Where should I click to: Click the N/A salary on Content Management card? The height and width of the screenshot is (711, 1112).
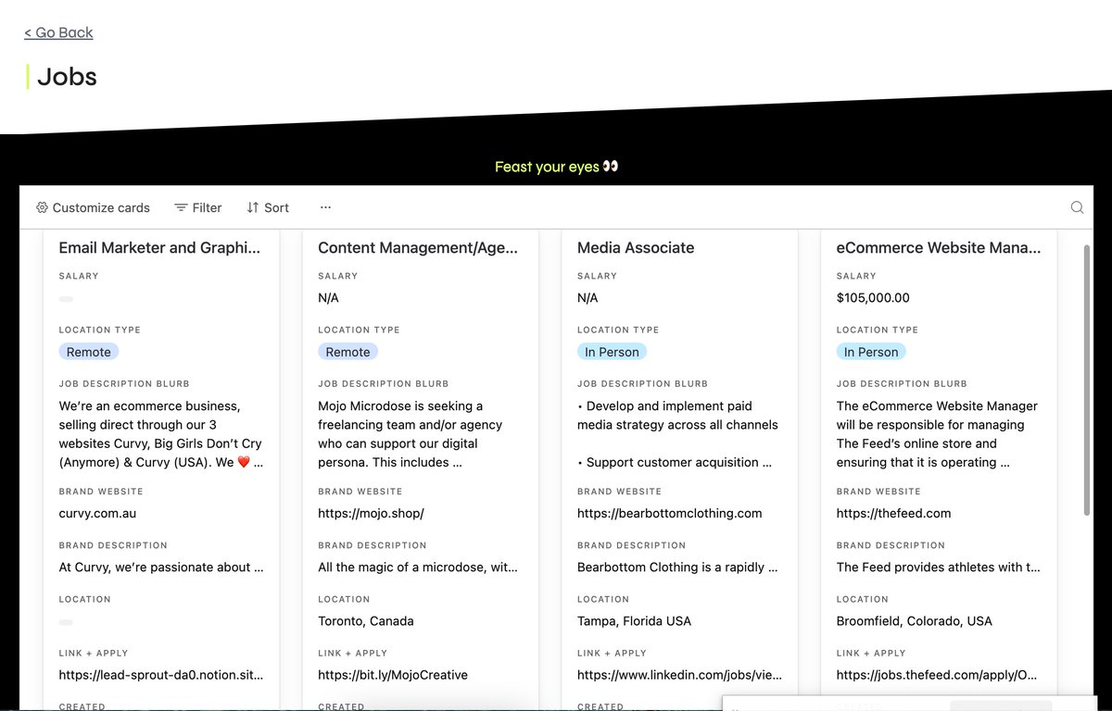(328, 298)
